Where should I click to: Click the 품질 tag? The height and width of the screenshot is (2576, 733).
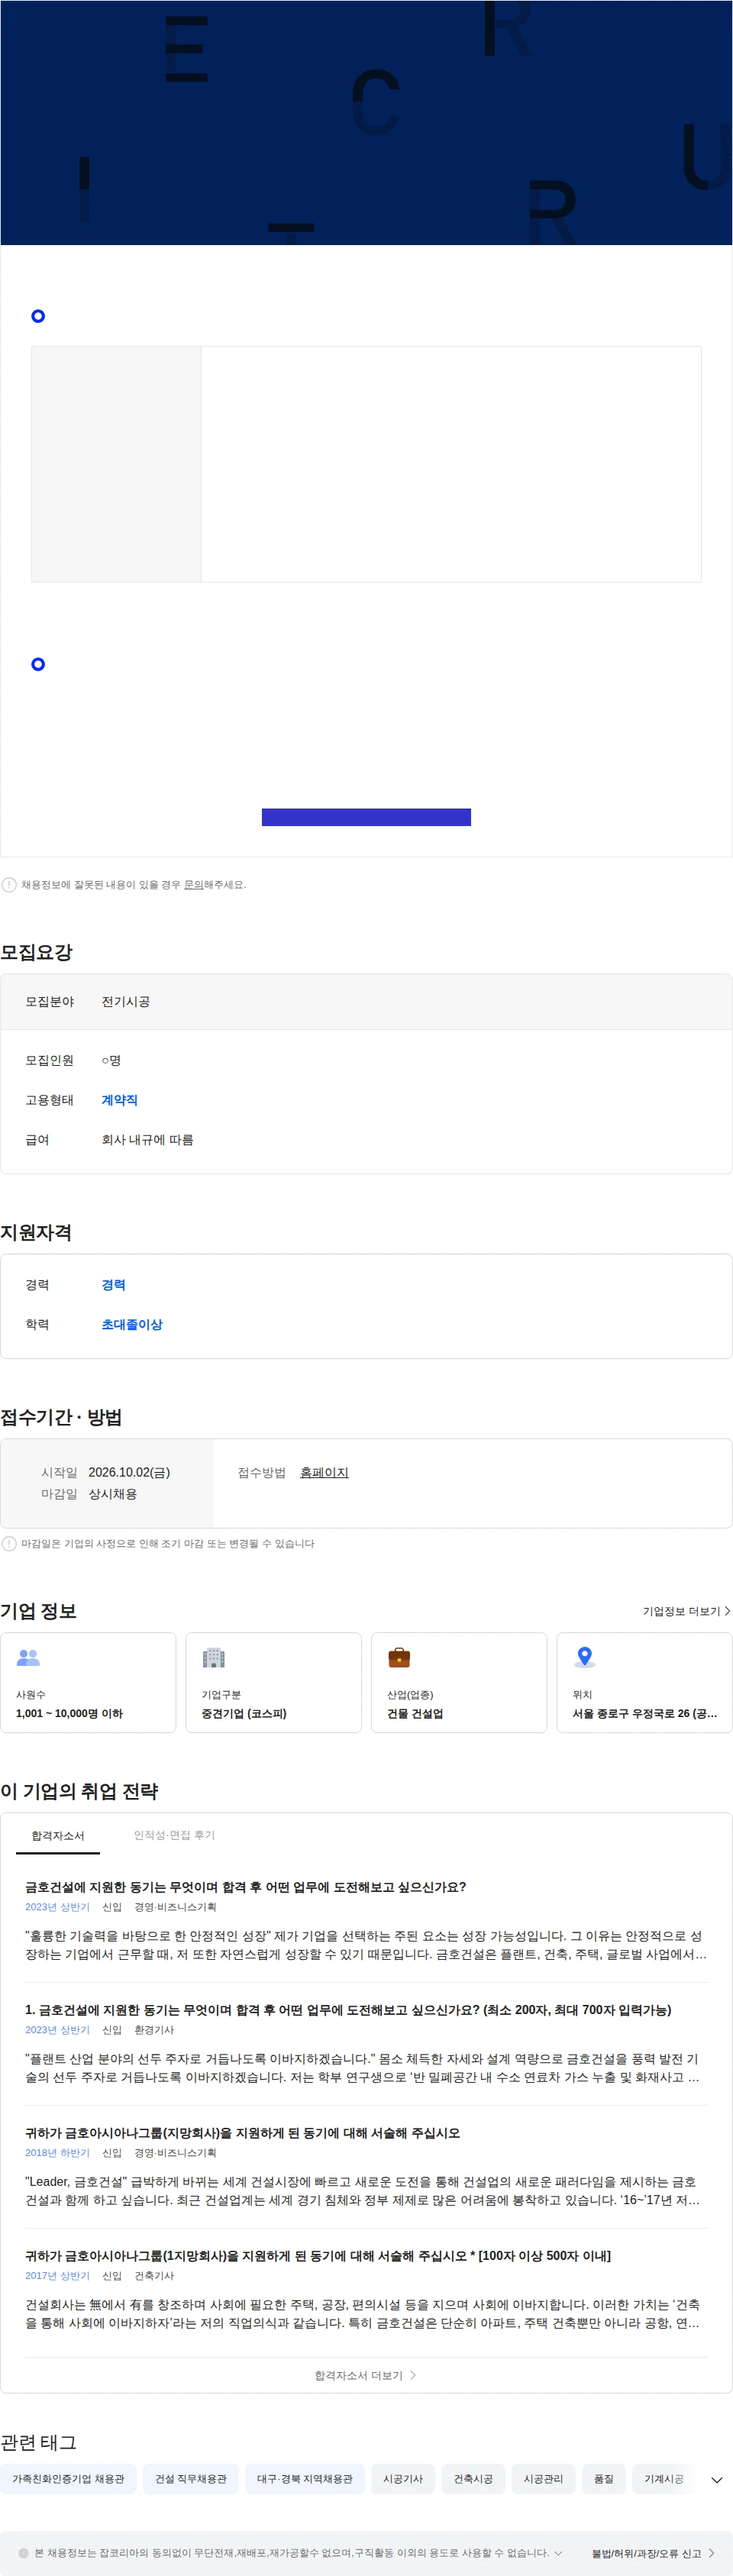(x=604, y=2479)
